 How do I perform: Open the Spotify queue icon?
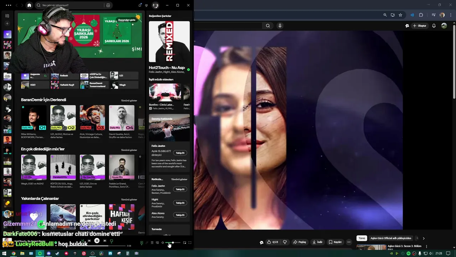[x=152, y=243]
